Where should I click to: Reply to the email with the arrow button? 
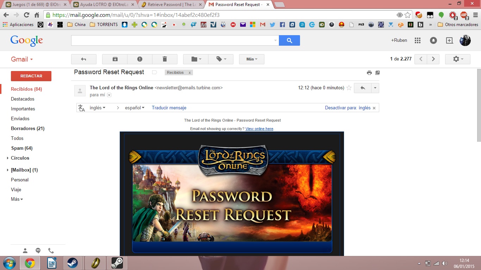pyautogui.click(x=363, y=88)
